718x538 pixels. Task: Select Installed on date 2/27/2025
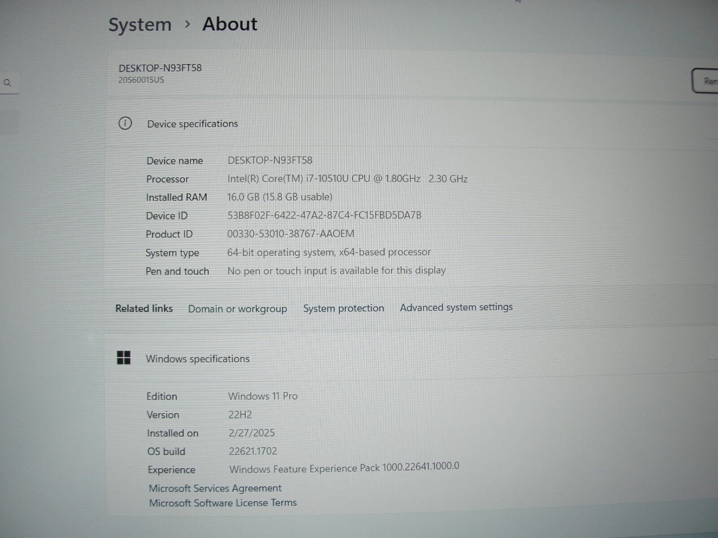pos(252,433)
